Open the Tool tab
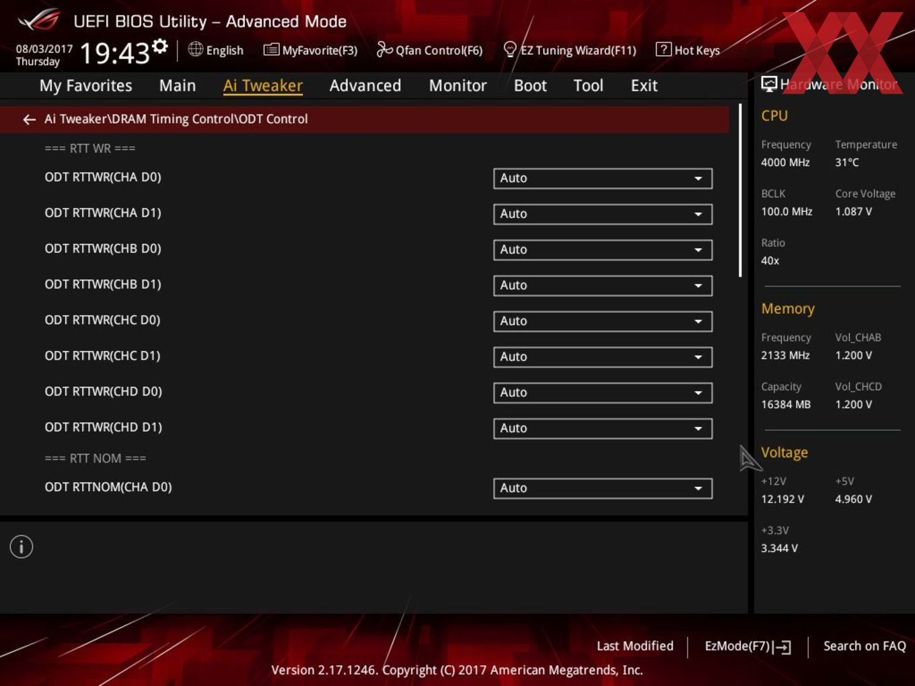The width and height of the screenshot is (915, 686). click(588, 85)
